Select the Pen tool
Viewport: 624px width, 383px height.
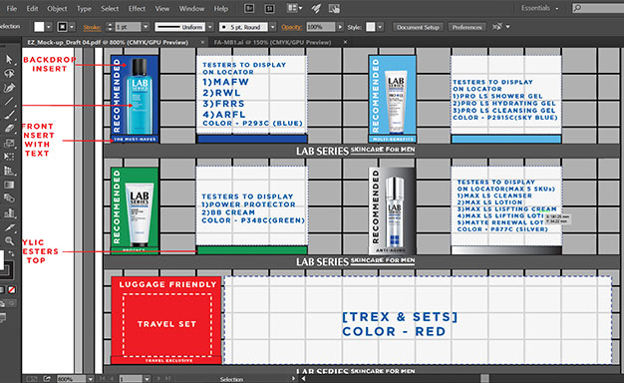coord(9,88)
